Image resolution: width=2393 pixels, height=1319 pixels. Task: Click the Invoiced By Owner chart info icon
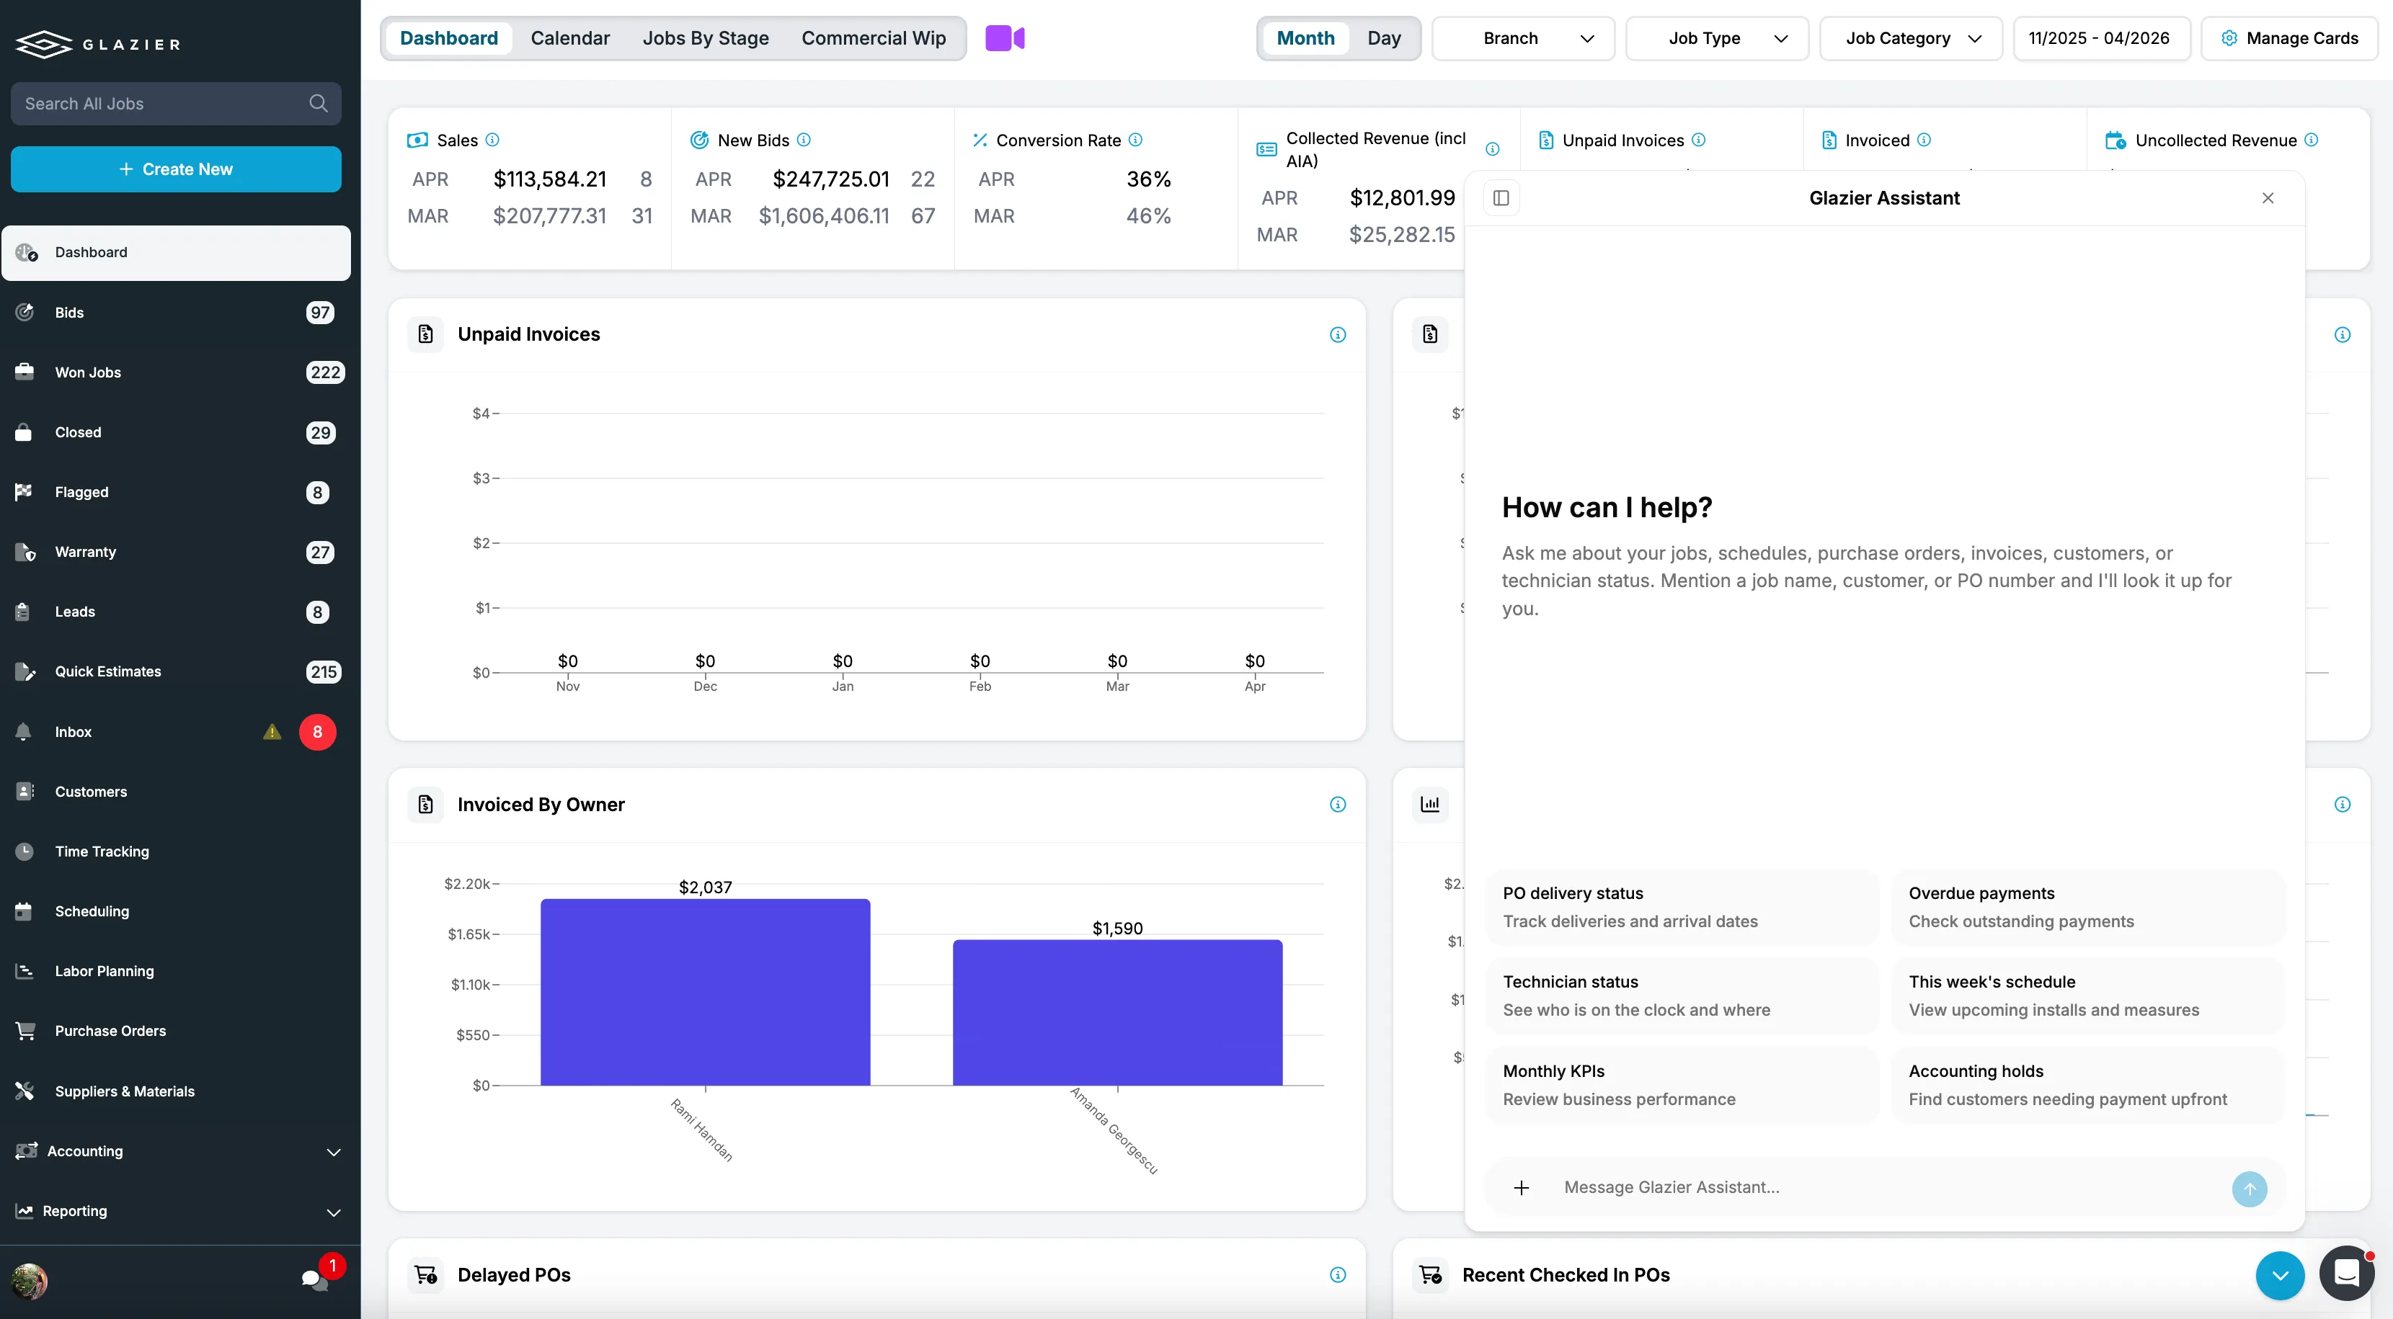[x=1338, y=804]
